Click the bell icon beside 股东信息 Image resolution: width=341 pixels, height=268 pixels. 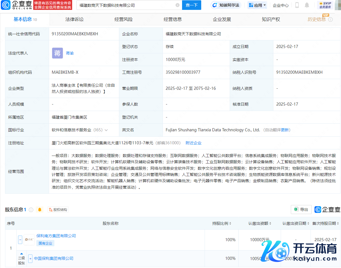(x=40, y=210)
